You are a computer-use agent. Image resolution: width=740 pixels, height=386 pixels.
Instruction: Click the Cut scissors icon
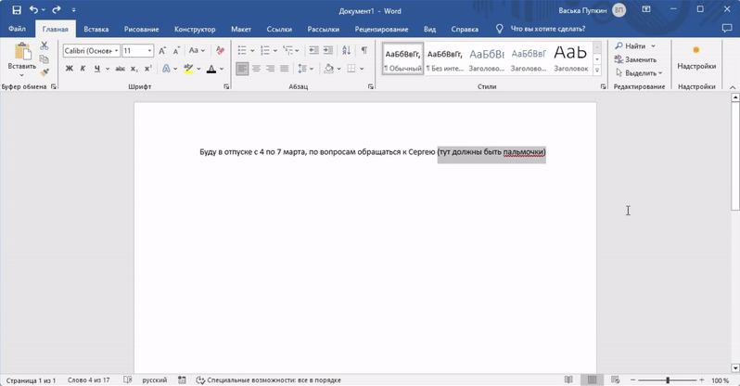point(45,45)
